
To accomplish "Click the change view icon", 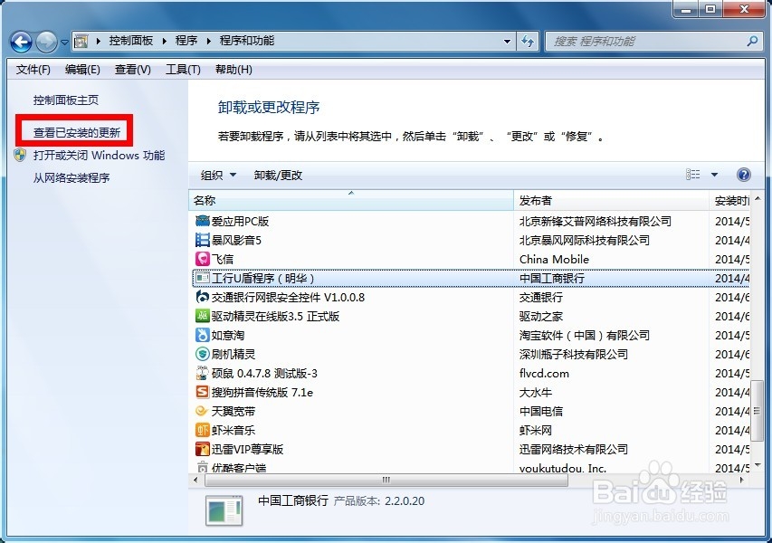I will tap(692, 175).
